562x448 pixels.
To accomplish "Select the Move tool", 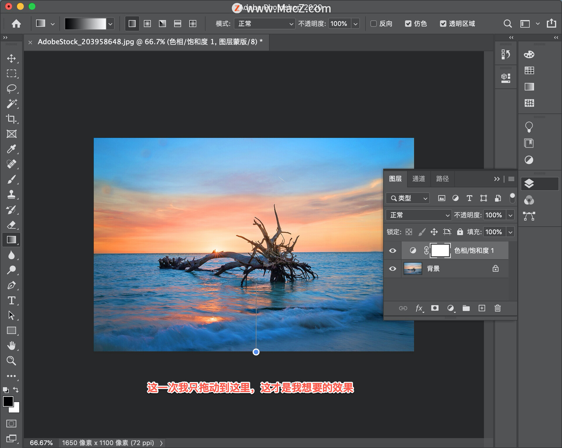I will coord(11,58).
